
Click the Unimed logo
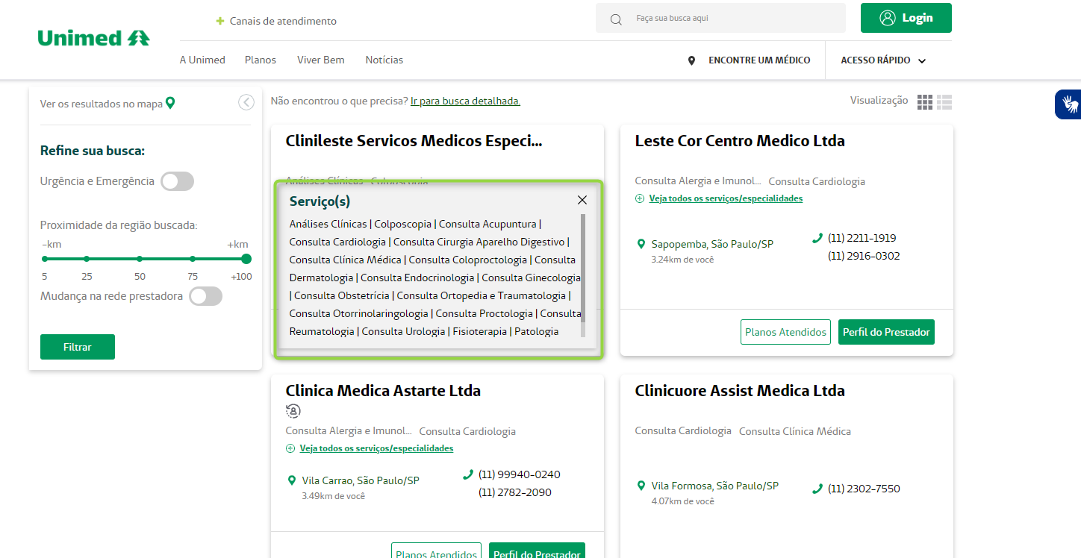click(x=93, y=37)
